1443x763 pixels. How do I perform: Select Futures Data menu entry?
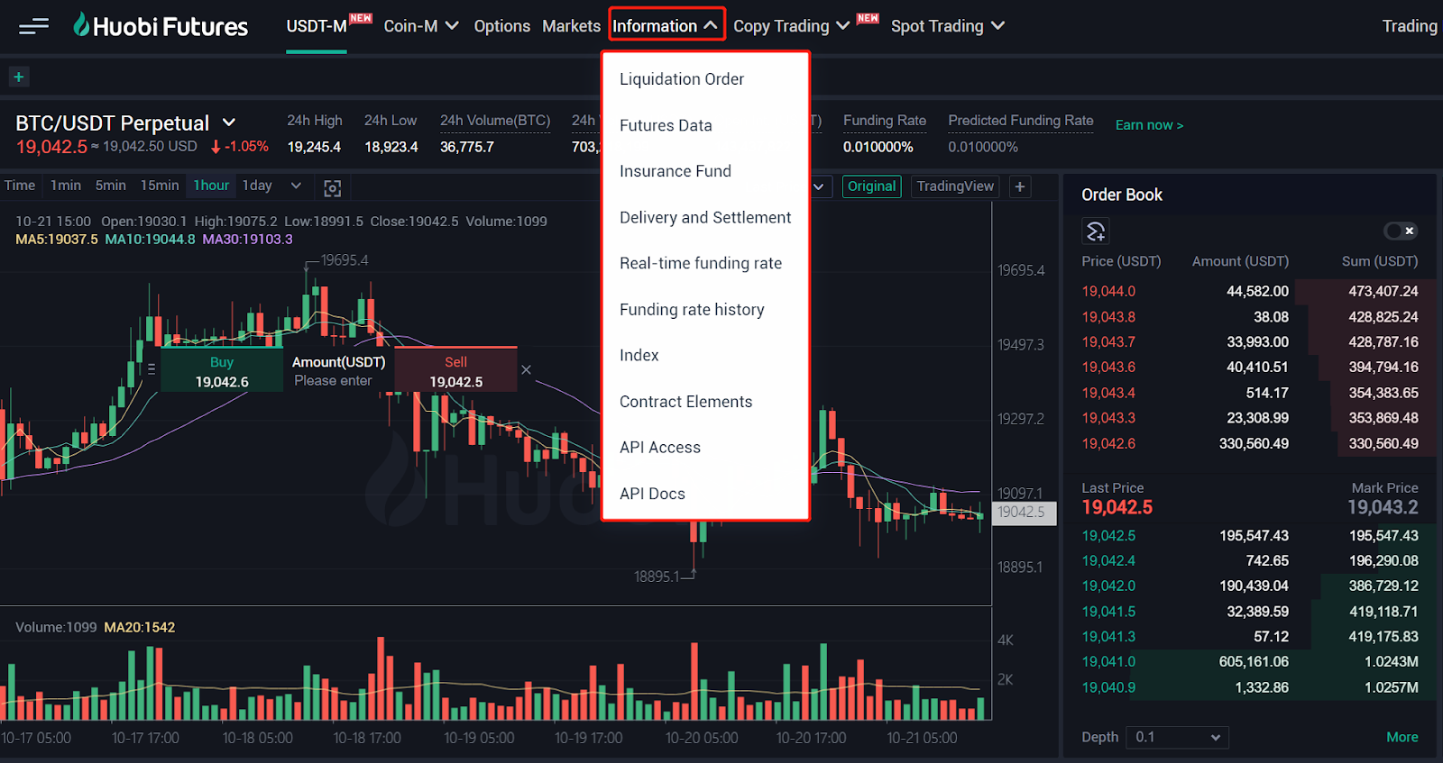[666, 125]
